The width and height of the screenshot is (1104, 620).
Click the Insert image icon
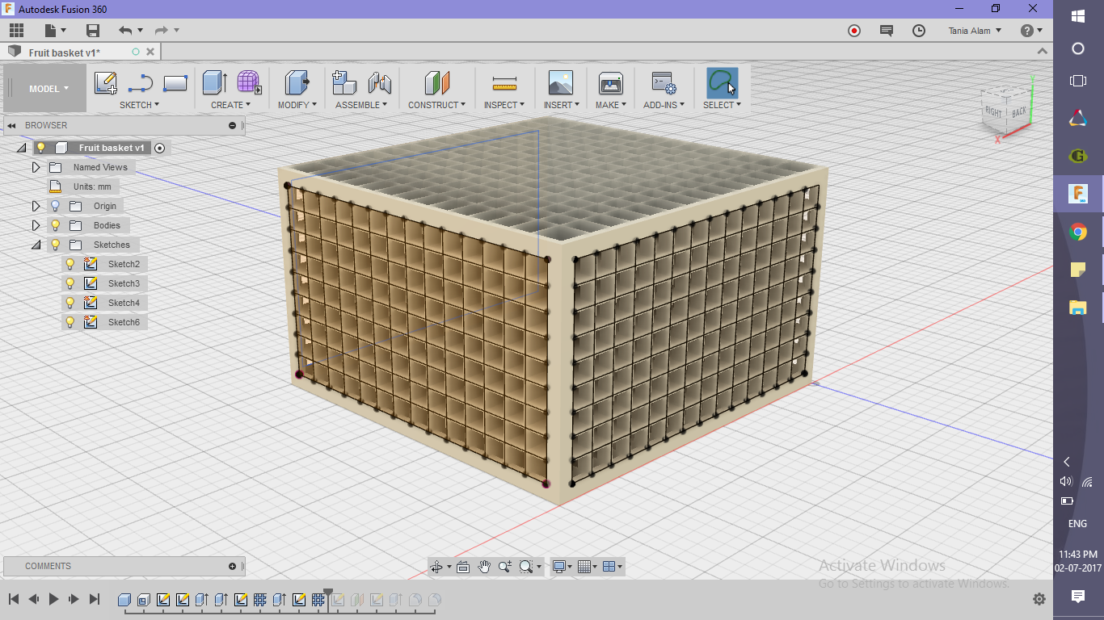560,83
